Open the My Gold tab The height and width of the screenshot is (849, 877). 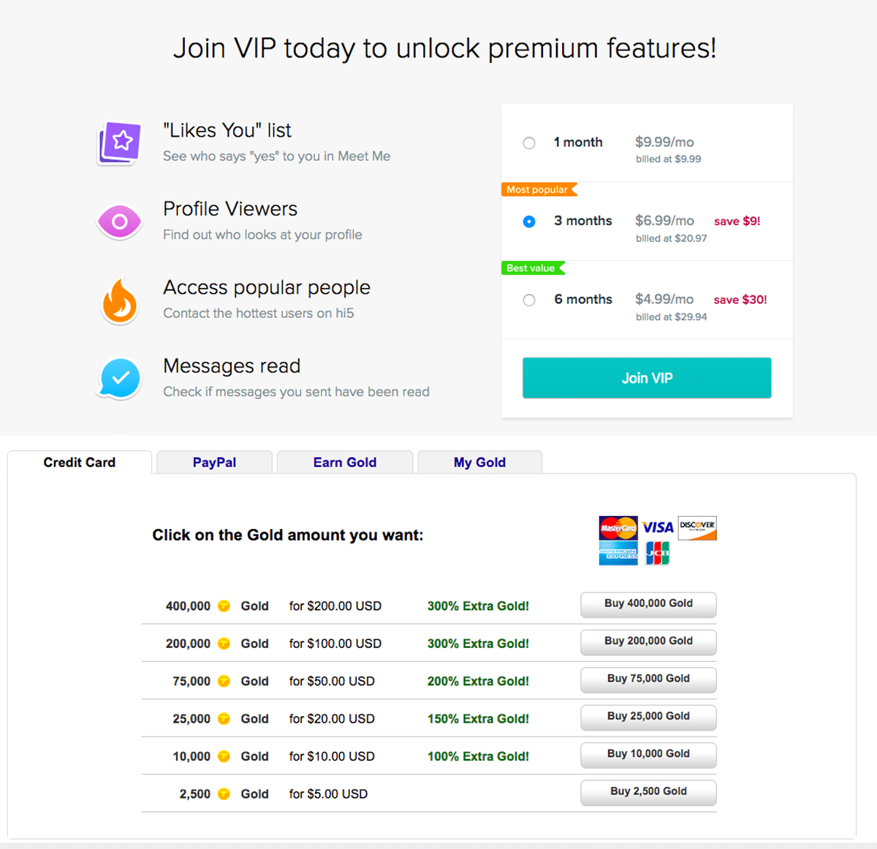(x=479, y=462)
